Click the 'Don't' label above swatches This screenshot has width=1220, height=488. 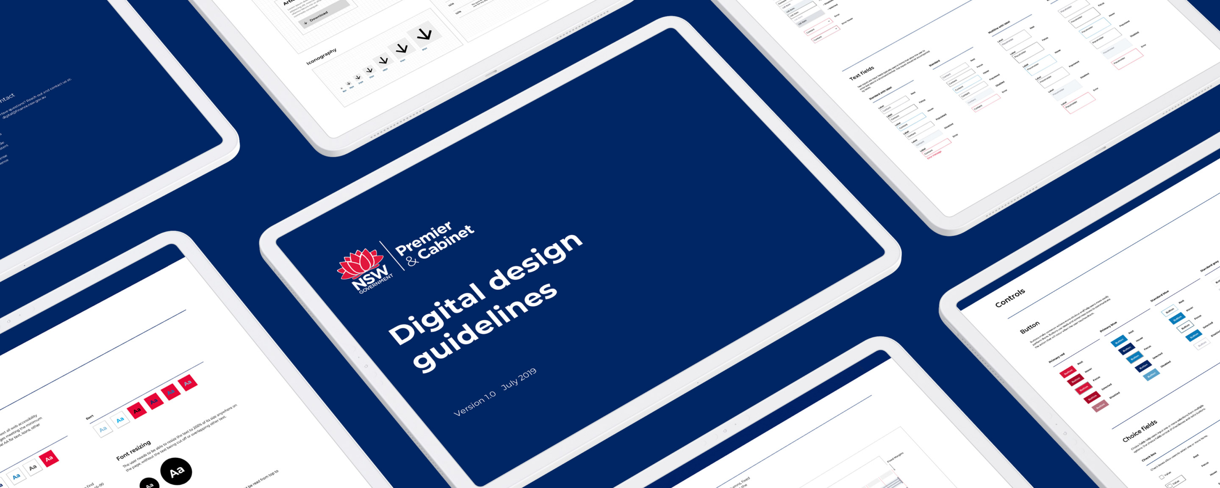coord(89,417)
